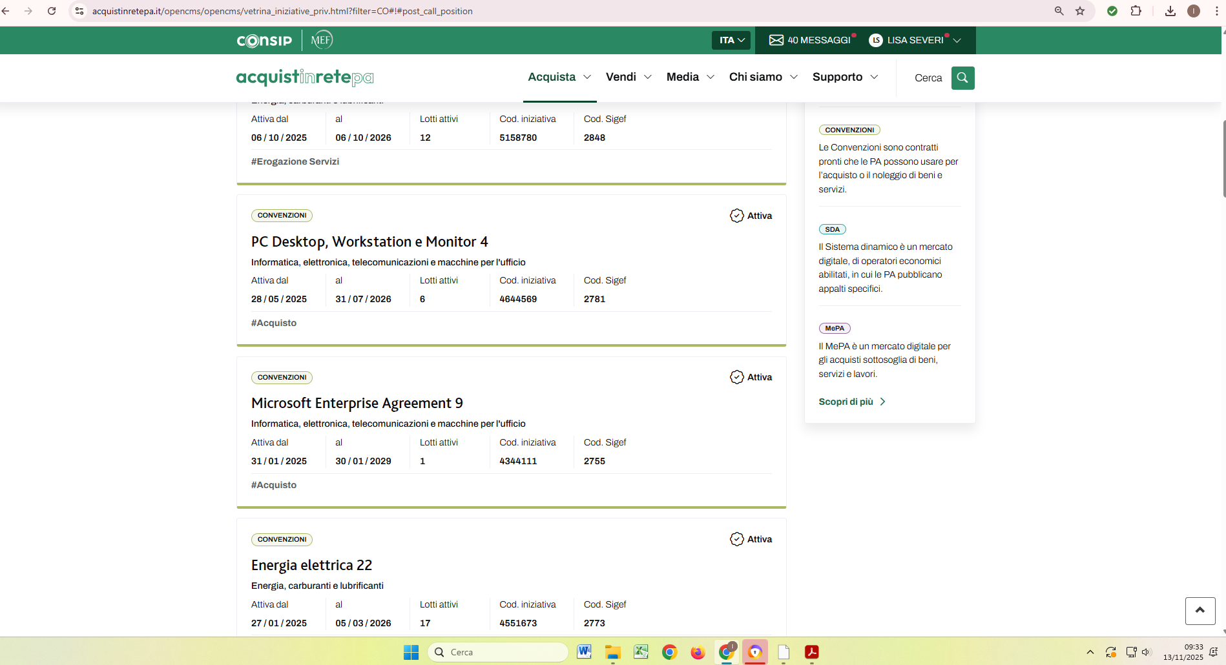
Task: Click the green search magnifier button
Action: pos(962,78)
